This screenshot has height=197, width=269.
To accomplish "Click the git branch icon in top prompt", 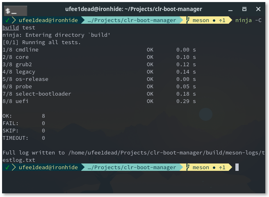I will (x=188, y=20).
